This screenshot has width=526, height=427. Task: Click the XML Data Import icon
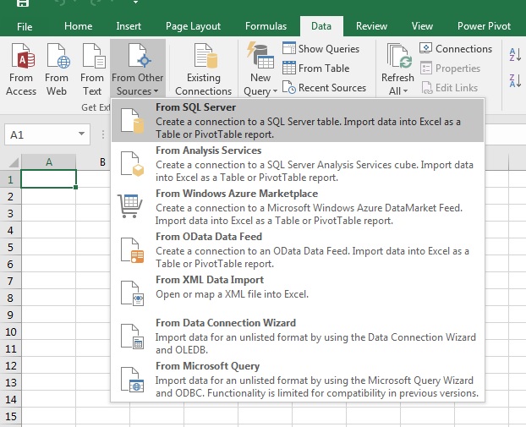coord(132,293)
